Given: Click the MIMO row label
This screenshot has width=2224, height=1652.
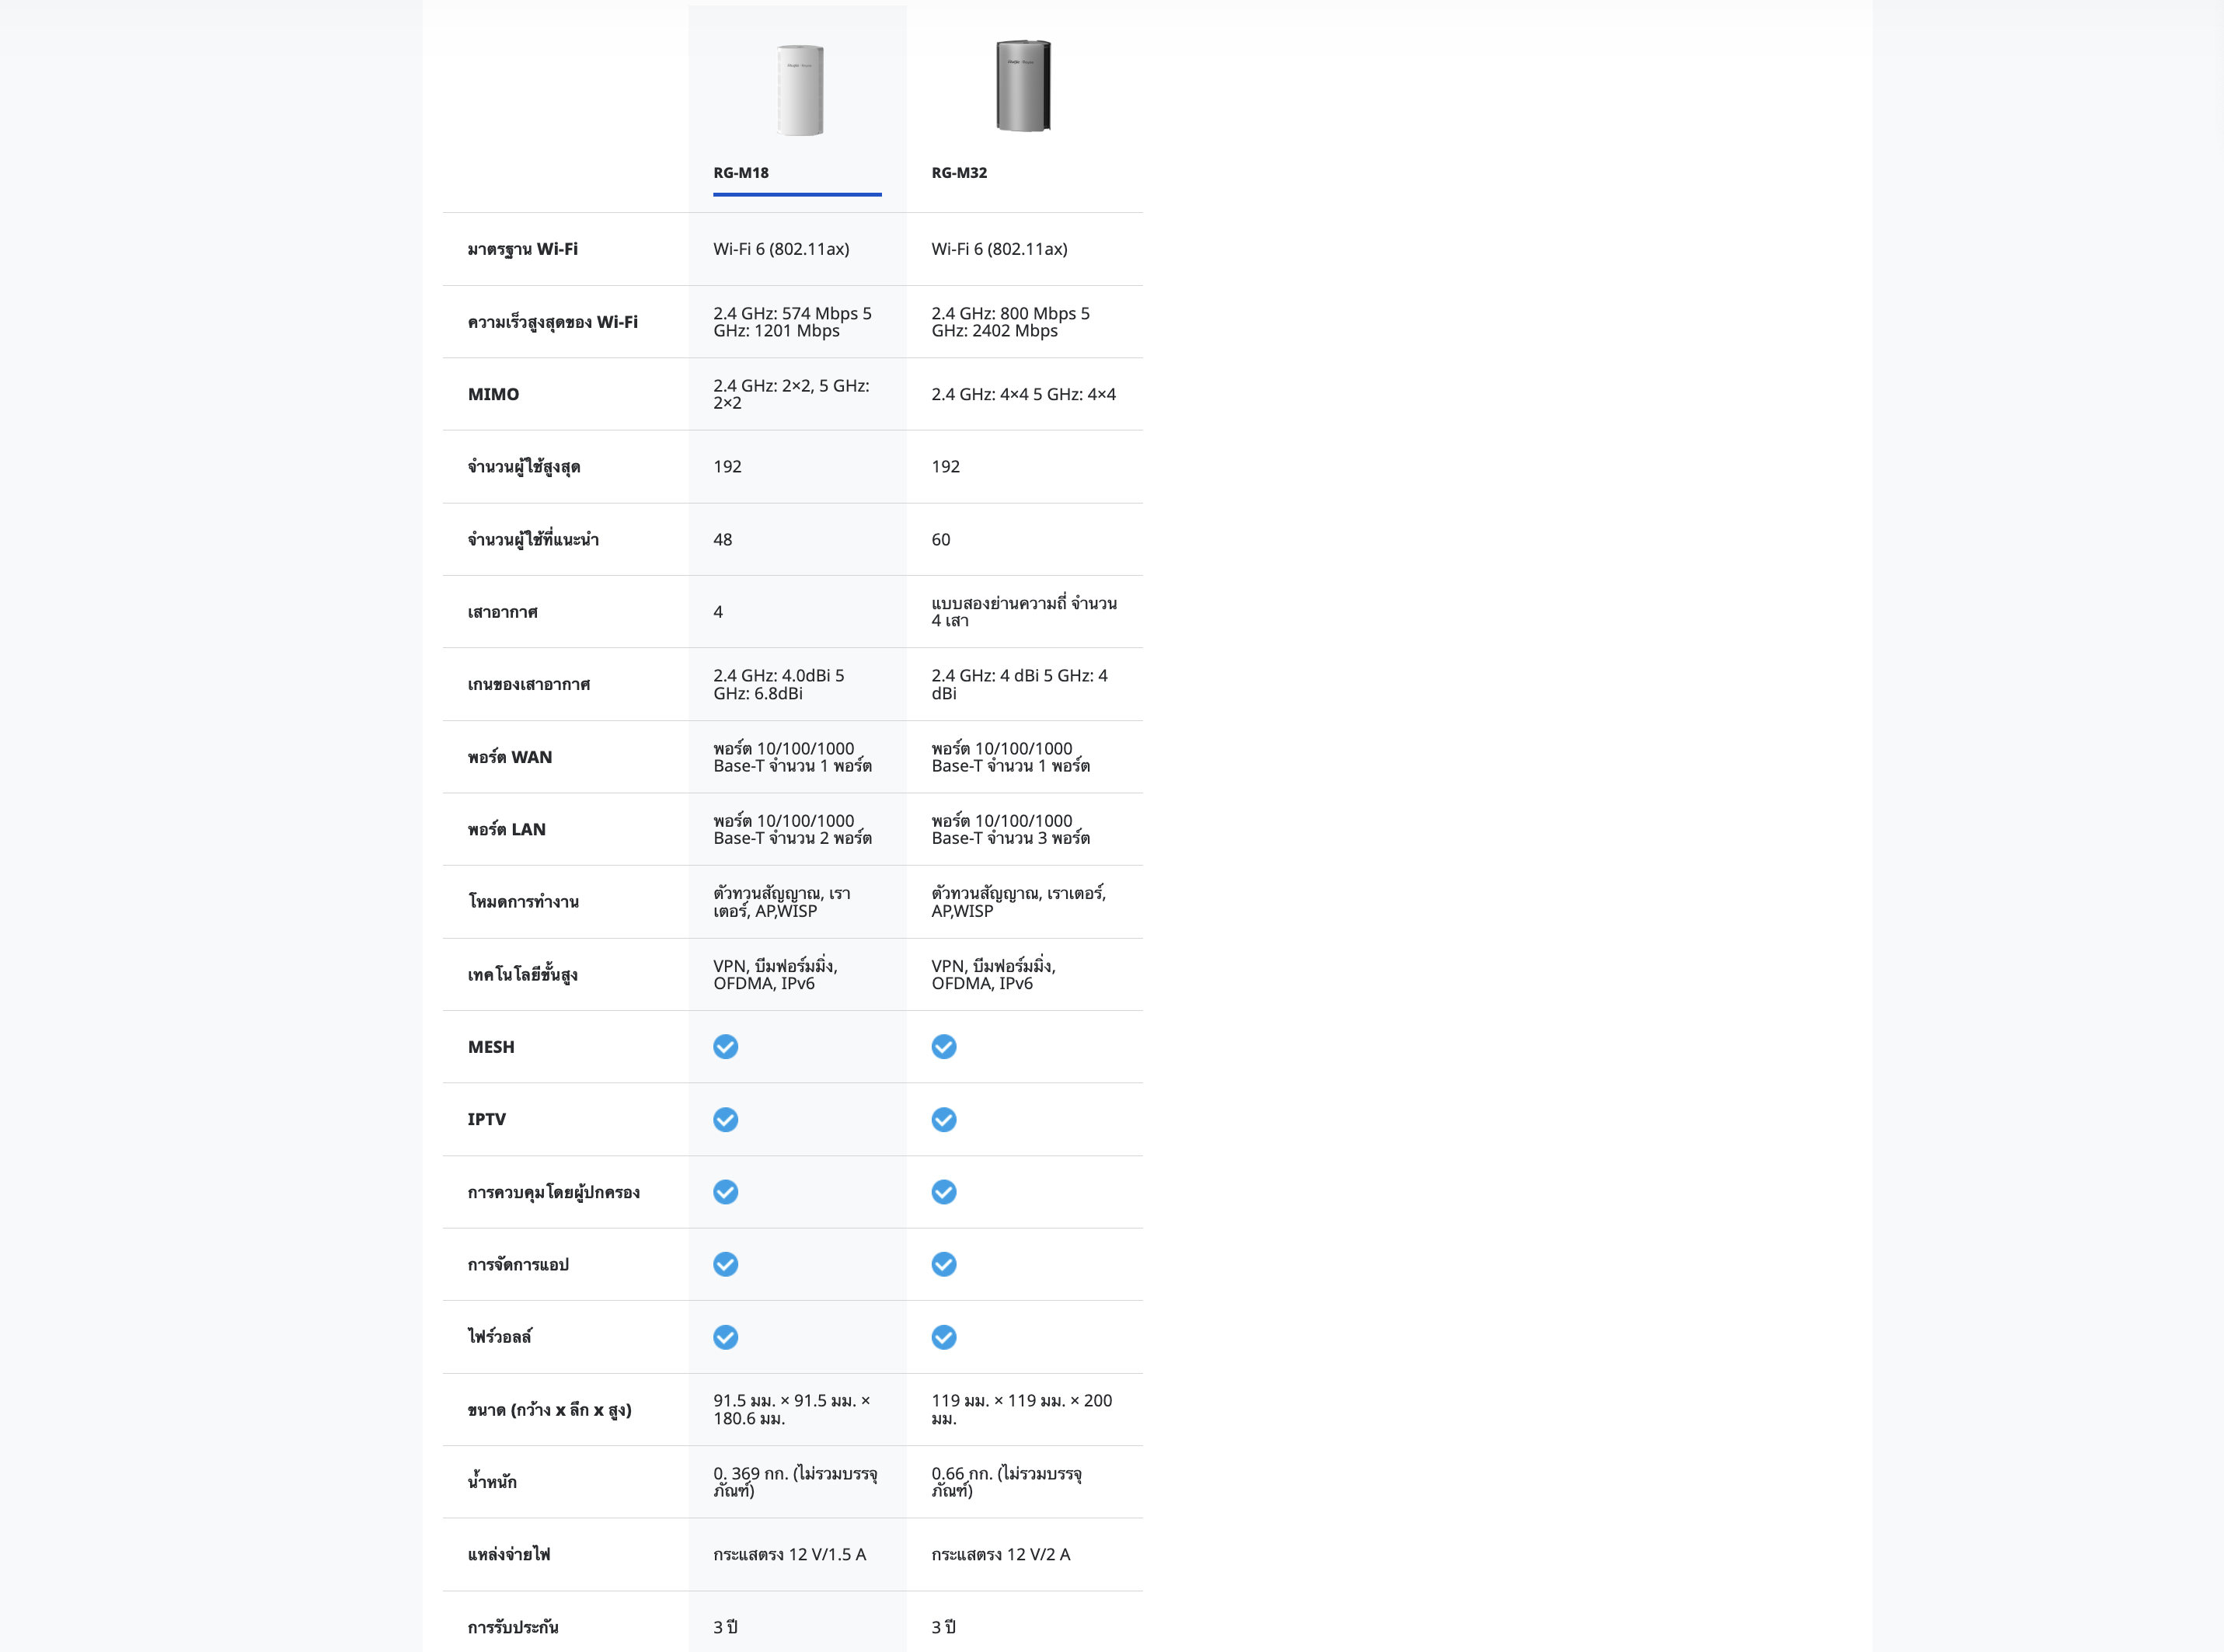Looking at the screenshot, I should tap(493, 394).
